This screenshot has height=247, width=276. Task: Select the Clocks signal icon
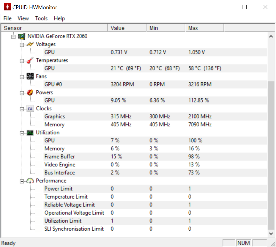30,108
